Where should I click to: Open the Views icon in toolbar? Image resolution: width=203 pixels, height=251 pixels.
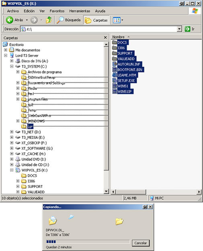click(117, 20)
